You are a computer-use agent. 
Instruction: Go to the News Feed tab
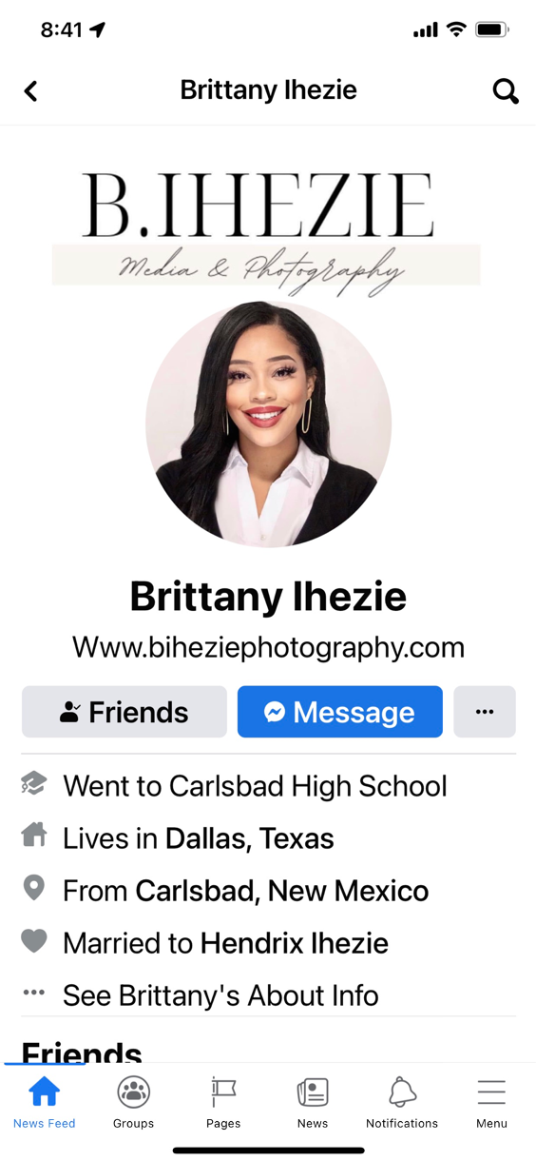pyautogui.click(x=45, y=1101)
